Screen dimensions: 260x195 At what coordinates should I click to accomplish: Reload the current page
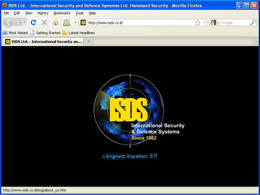click(x=33, y=22)
